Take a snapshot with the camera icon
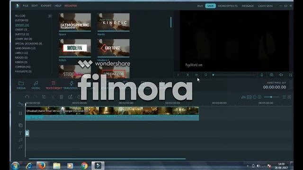Screen dimensions: 303x170 (x=271, y=75)
